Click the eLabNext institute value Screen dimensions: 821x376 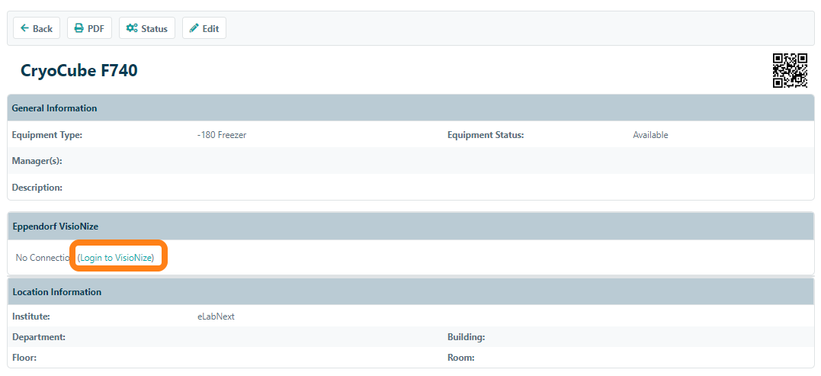click(216, 317)
